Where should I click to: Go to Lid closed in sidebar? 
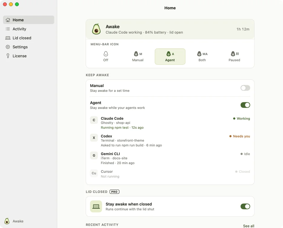29,38
